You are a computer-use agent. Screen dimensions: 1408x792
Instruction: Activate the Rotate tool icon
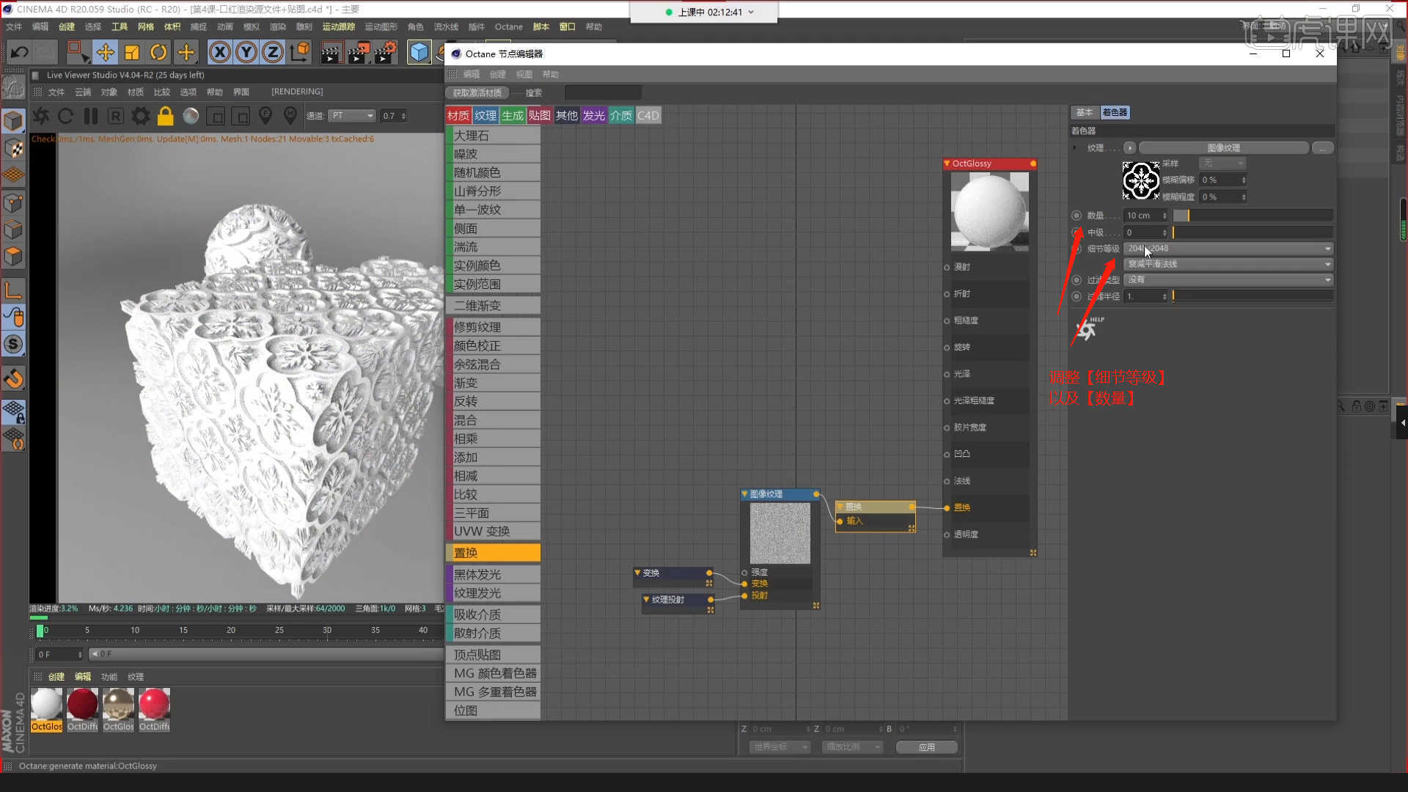pyautogui.click(x=158, y=52)
